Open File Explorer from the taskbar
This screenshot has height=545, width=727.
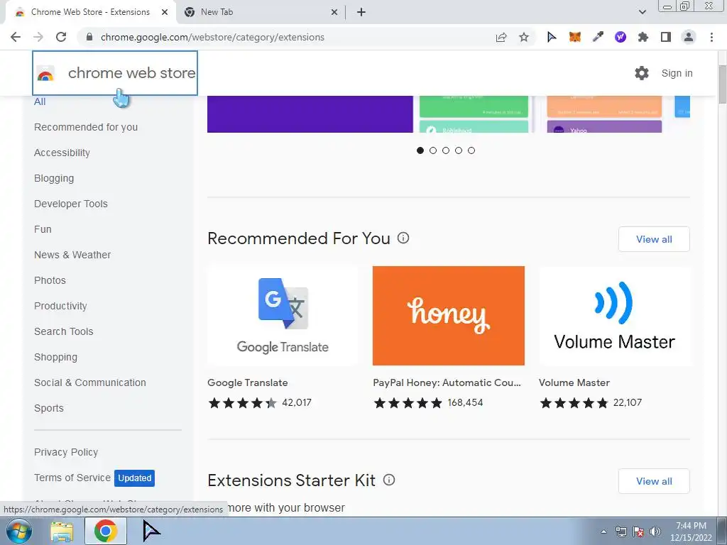tap(62, 531)
